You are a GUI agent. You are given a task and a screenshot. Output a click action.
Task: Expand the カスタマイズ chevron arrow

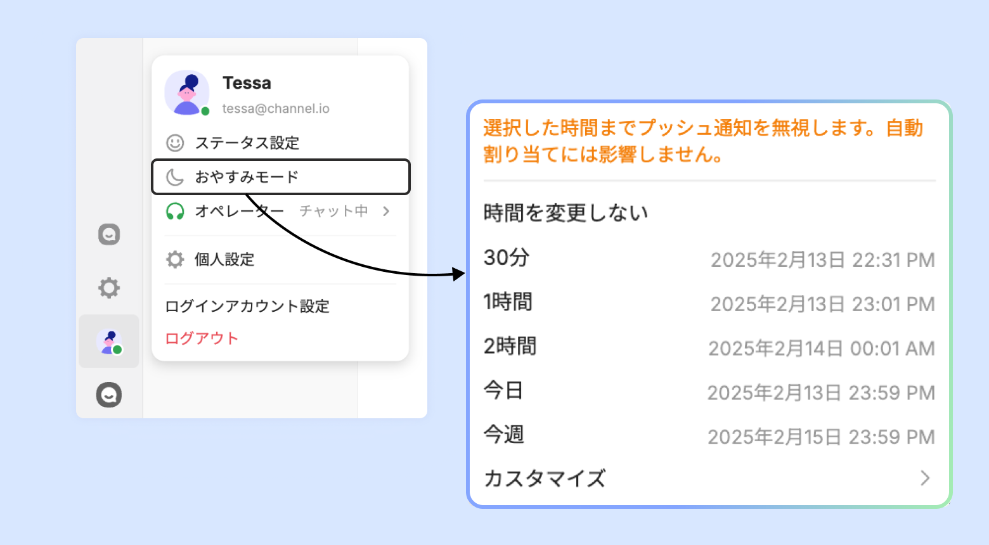coord(925,478)
